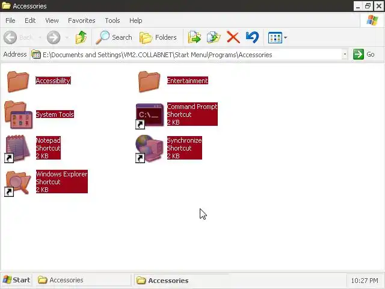Open the Search pane
The width and height of the screenshot is (385, 289).
(x=114, y=37)
